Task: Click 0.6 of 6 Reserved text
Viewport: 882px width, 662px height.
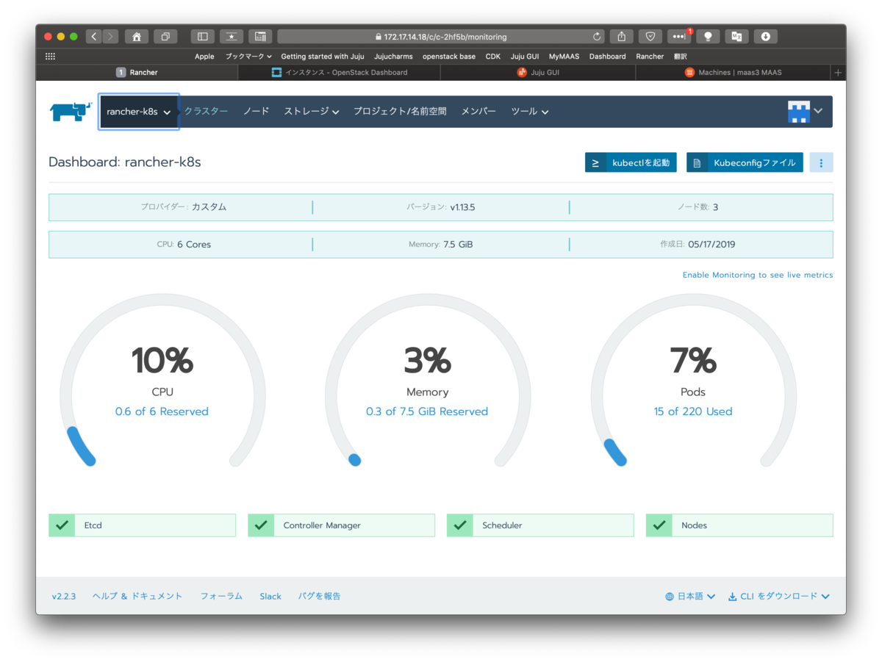Action: (162, 411)
